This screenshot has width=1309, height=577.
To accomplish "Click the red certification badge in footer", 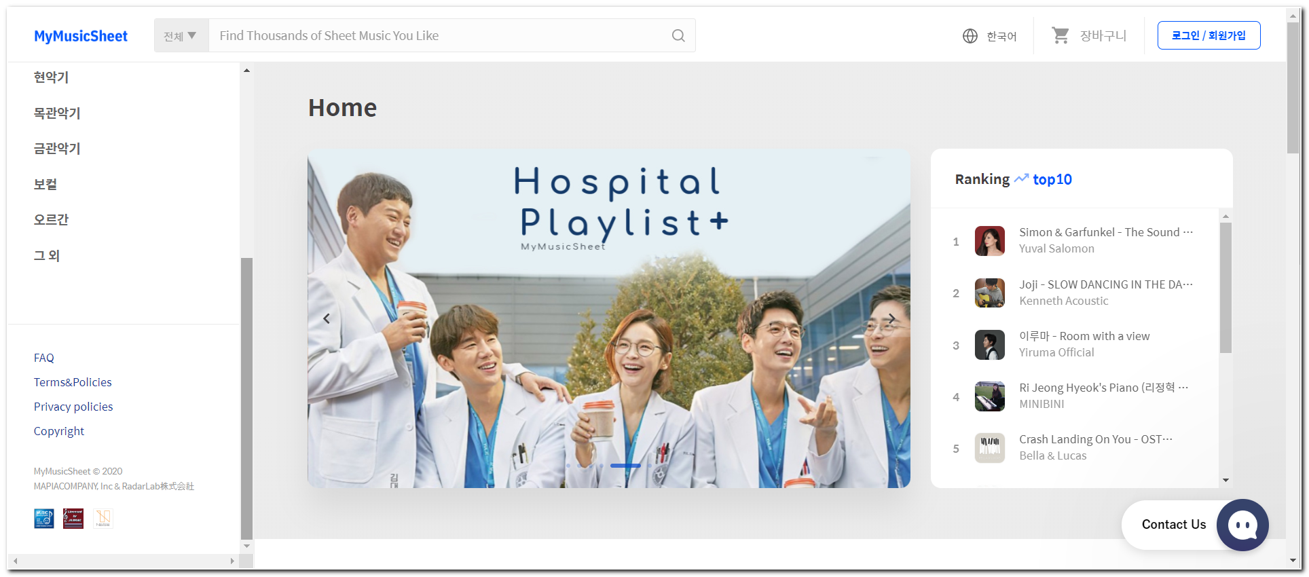I will pyautogui.click(x=73, y=519).
